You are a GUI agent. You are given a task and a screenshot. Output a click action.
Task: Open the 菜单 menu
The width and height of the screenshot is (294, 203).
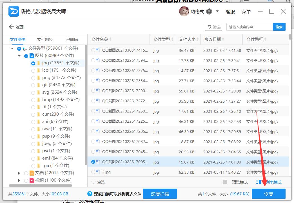point(246,12)
